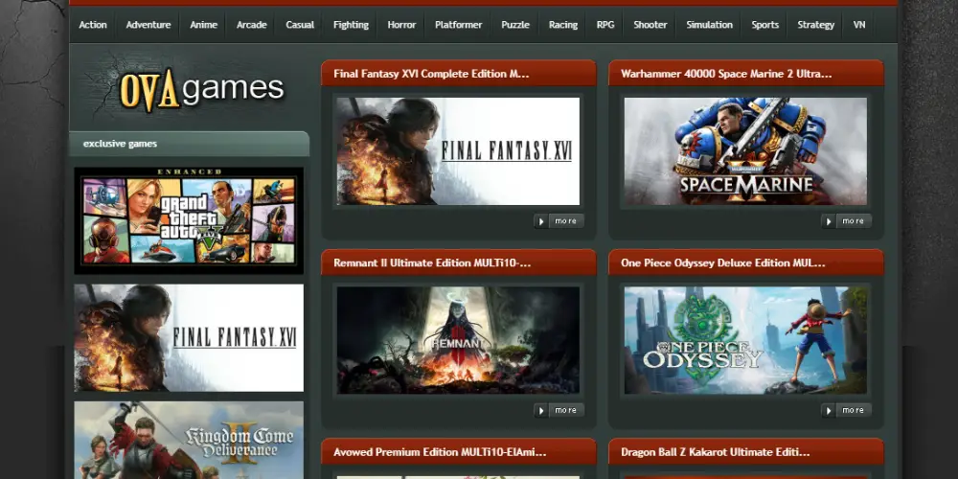Click the more button under the One Piece Odyssey post
Viewport: 958px width, 479px height.
(846, 410)
